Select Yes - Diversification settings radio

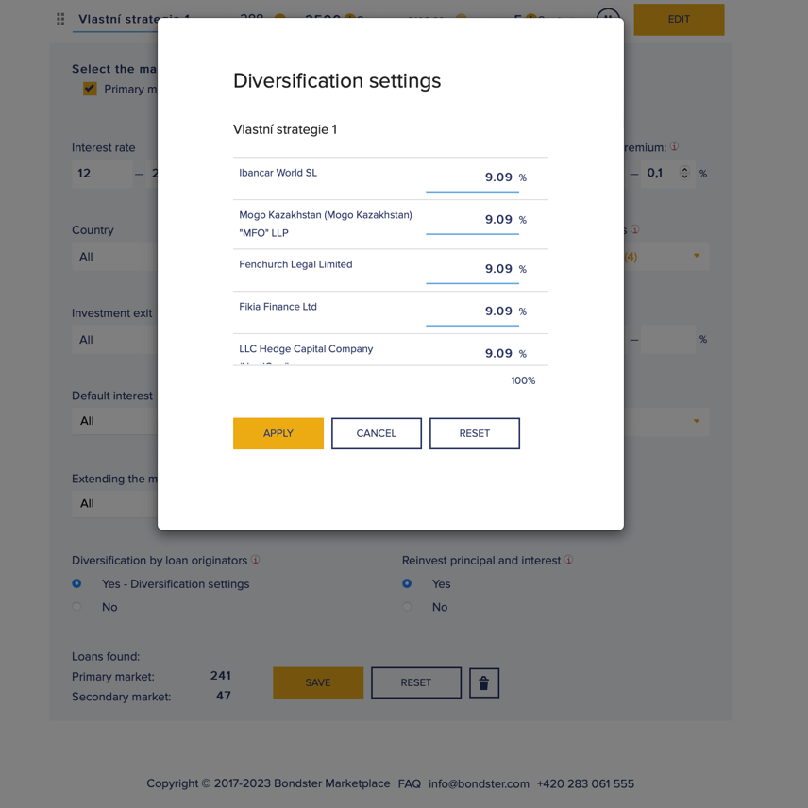pyautogui.click(x=76, y=583)
